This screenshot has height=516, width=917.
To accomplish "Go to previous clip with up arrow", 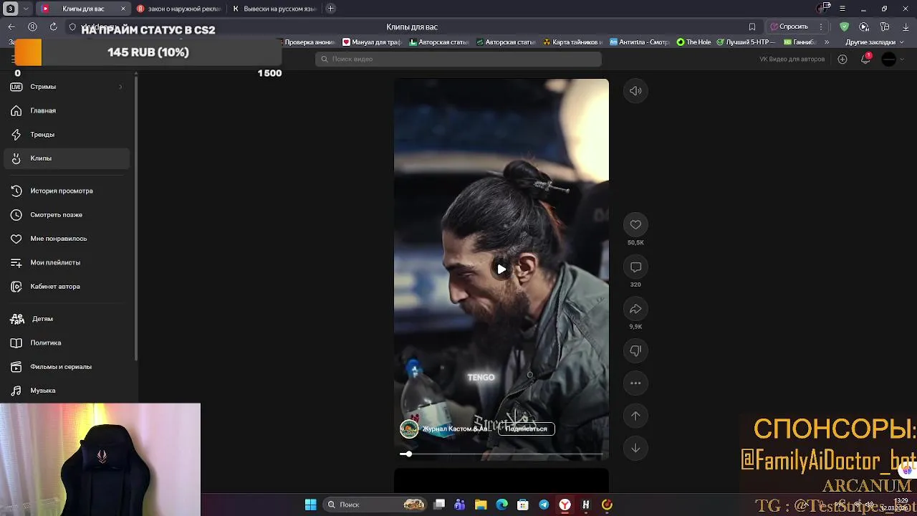I will tap(635, 416).
